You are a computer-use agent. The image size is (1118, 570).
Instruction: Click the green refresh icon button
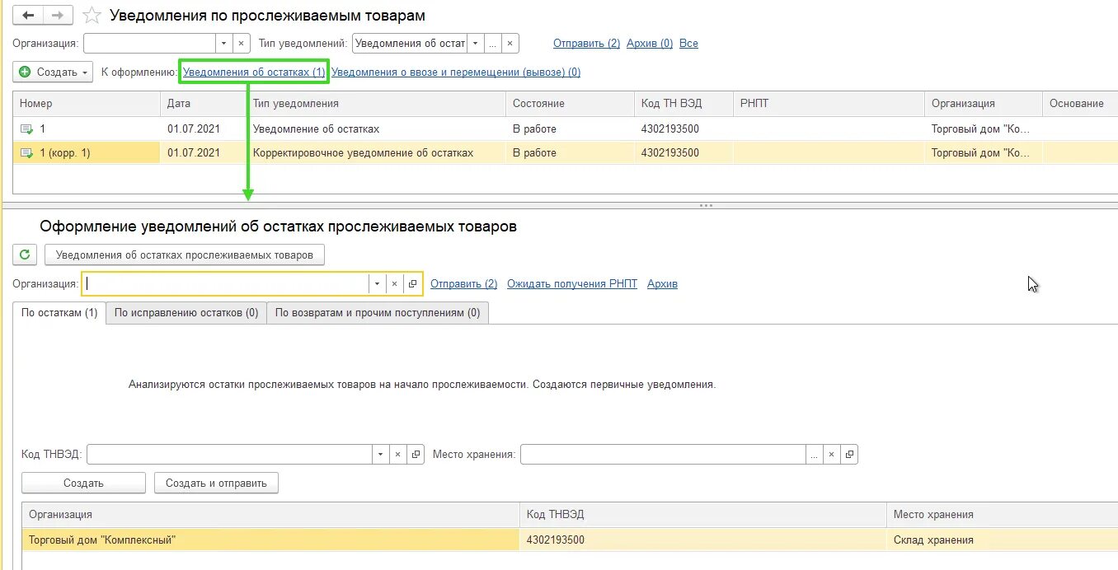tap(25, 255)
